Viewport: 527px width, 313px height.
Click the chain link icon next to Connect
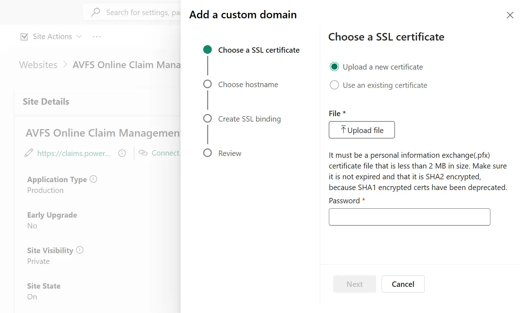point(143,153)
